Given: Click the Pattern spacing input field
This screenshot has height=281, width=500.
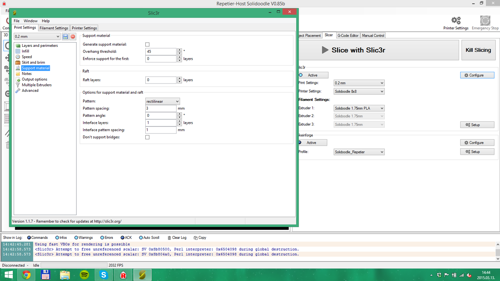Looking at the screenshot, I should [x=161, y=108].
